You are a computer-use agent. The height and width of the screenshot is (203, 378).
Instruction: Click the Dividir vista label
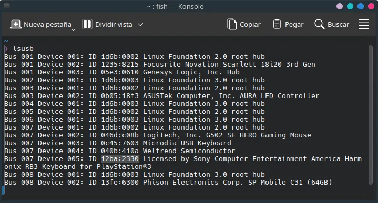114,25
